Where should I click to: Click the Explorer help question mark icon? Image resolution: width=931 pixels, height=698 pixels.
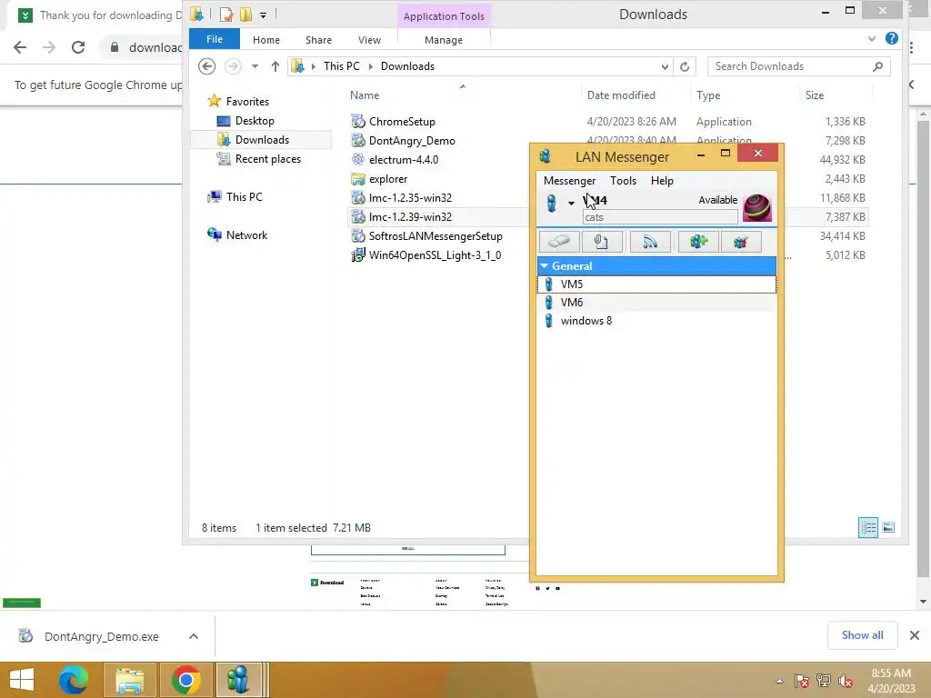click(x=891, y=38)
